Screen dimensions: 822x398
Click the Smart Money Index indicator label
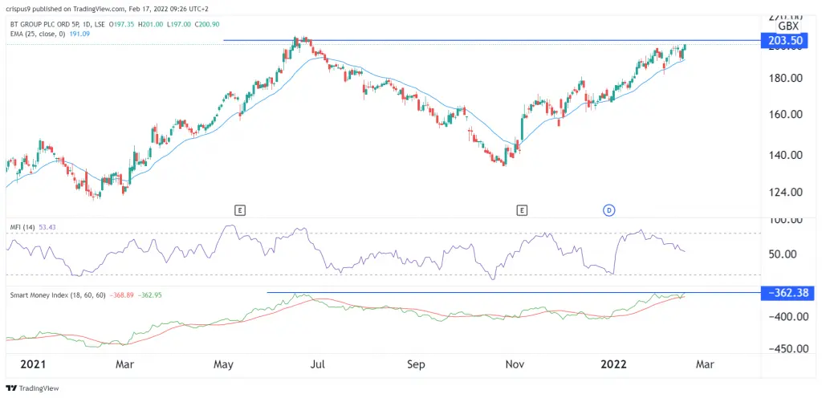(58, 295)
